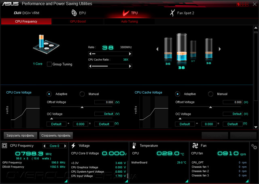
Task: Increase CPU Cache Ratio with right arrow
Action: coord(130,66)
